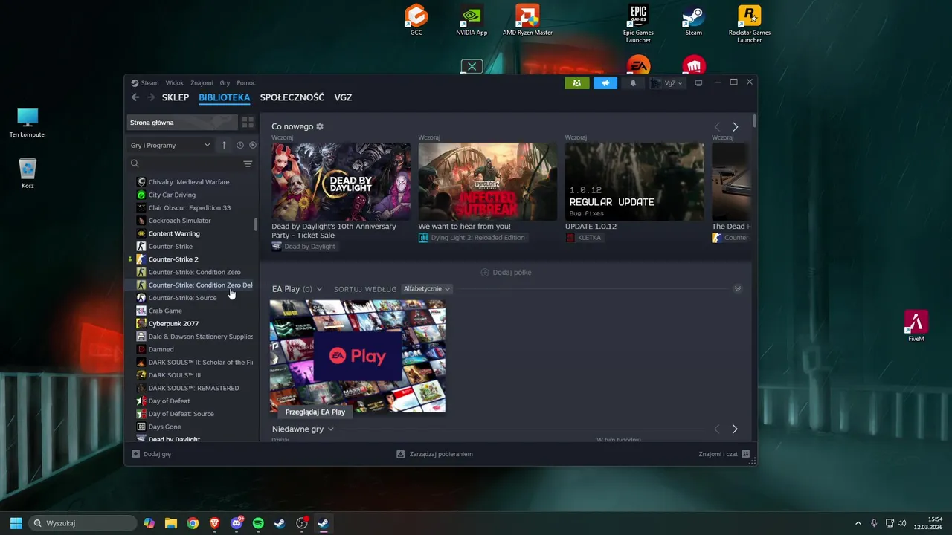
Task: Click Strona główna button
Action: (183, 123)
